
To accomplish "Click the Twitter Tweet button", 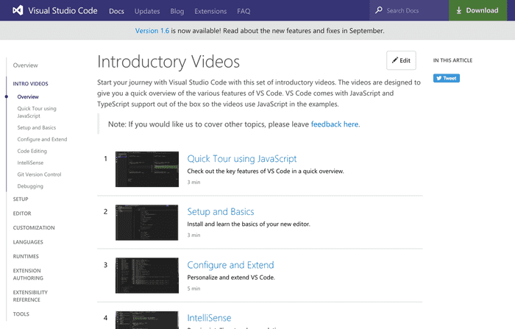I will [x=446, y=78].
